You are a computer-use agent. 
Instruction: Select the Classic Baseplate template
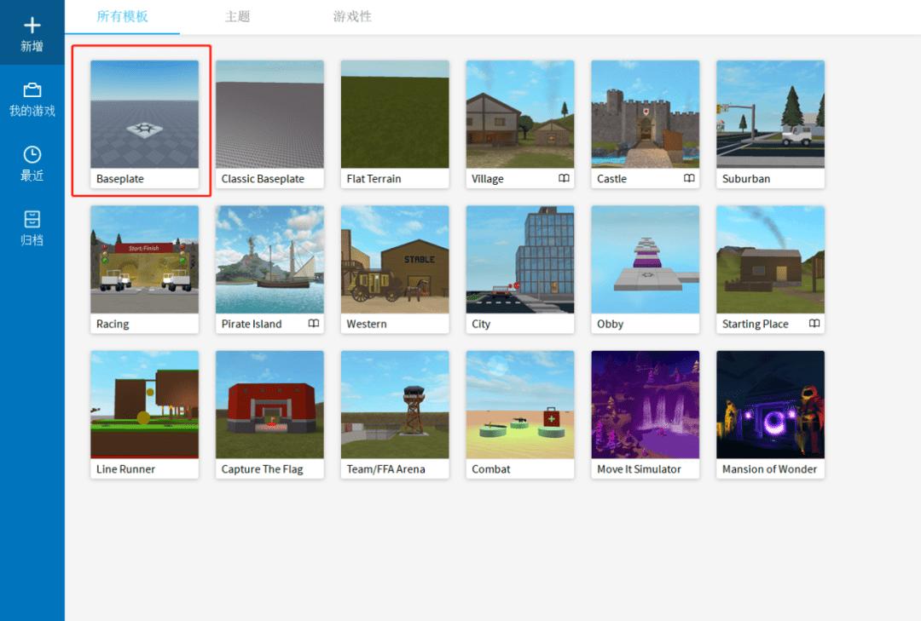[269, 115]
